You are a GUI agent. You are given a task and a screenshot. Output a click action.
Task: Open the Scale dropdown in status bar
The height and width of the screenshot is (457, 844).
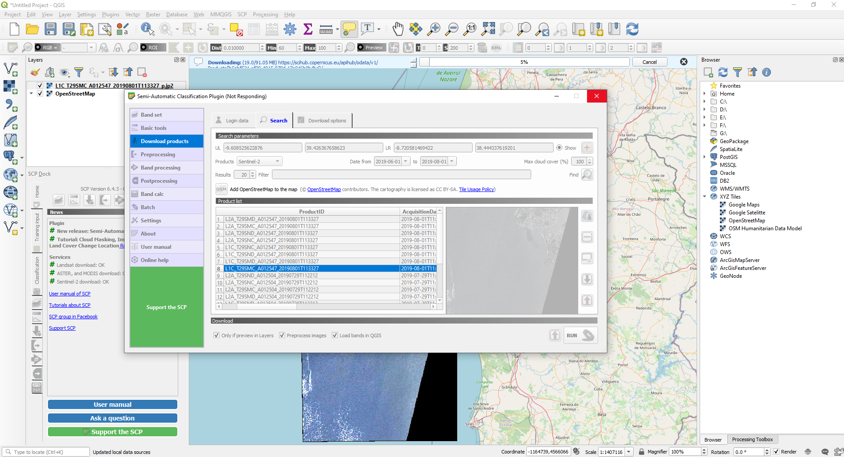tap(629, 452)
